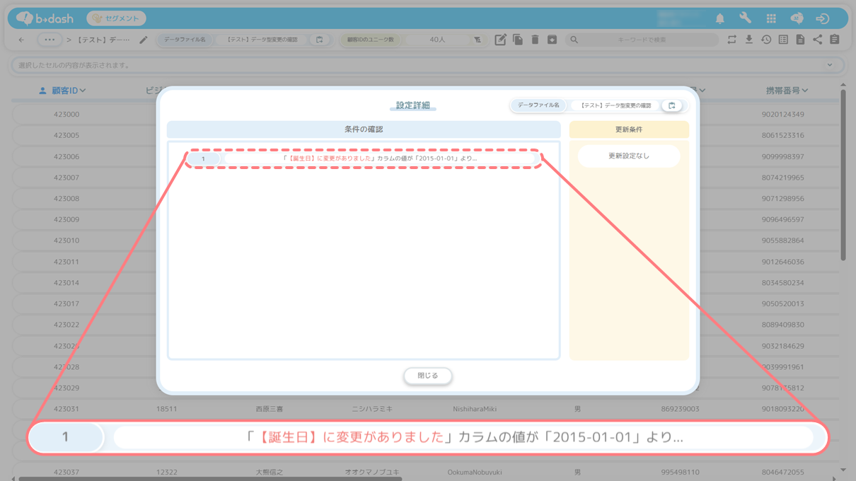This screenshot has width=856, height=481.
Task: Click the filter icon next to 40人
Action: (478, 40)
